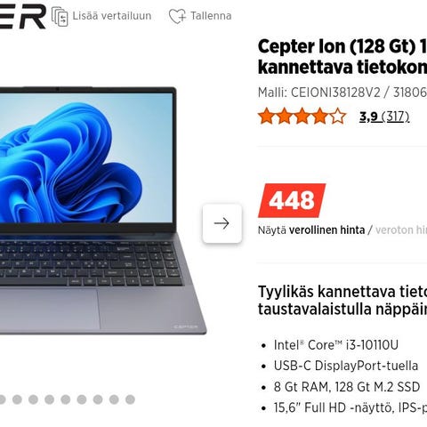Image resolution: width=427 pixels, height=427 pixels.
Task: Click the red 448 price tag
Action: (x=292, y=201)
